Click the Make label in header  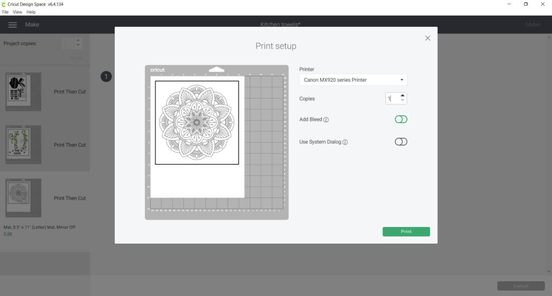click(x=32, y=25)
